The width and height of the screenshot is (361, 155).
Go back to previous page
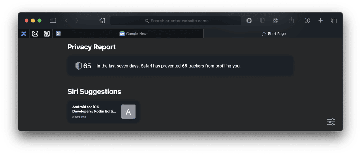tap(66, 21)
